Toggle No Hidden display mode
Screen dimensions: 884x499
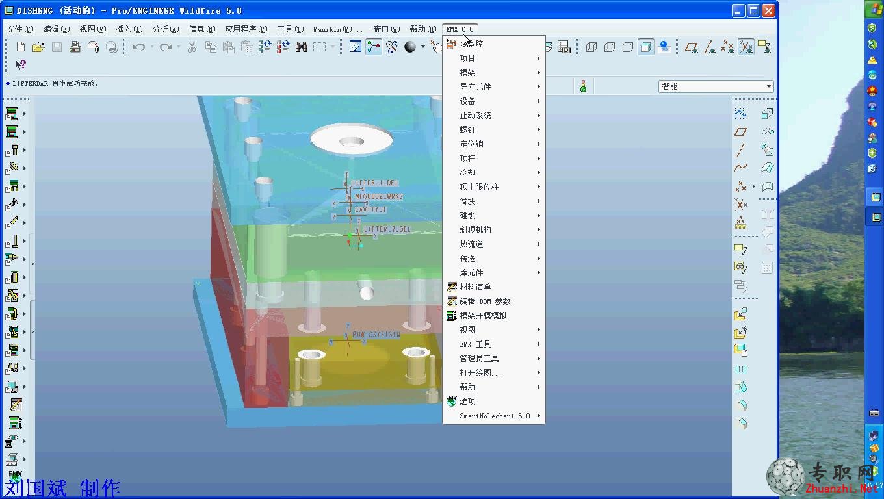[x=628, y=47]
